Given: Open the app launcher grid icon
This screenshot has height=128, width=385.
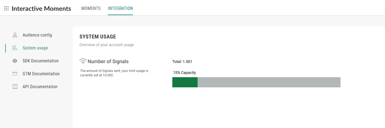Looking at the screenshot, I should click(x=6, y=9).
